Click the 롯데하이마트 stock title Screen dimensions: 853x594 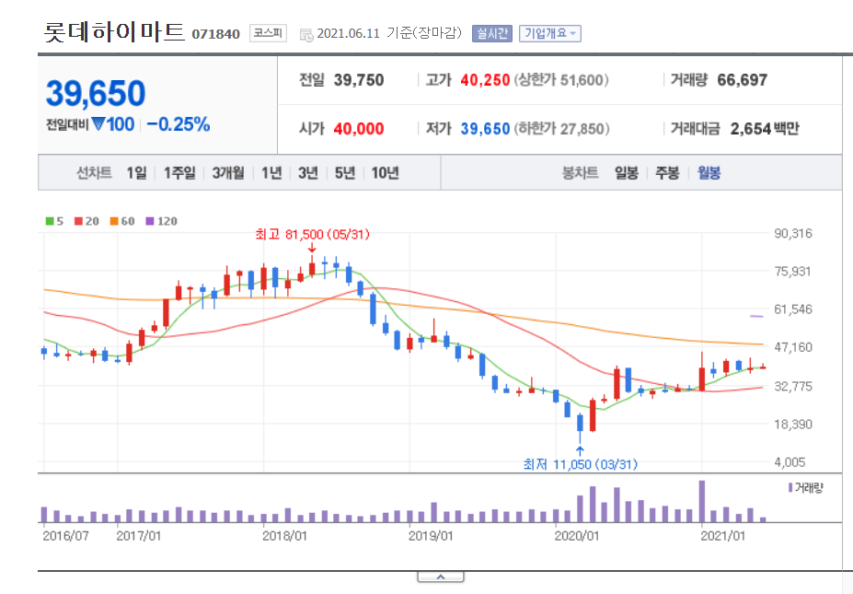[x=114, y=31]
